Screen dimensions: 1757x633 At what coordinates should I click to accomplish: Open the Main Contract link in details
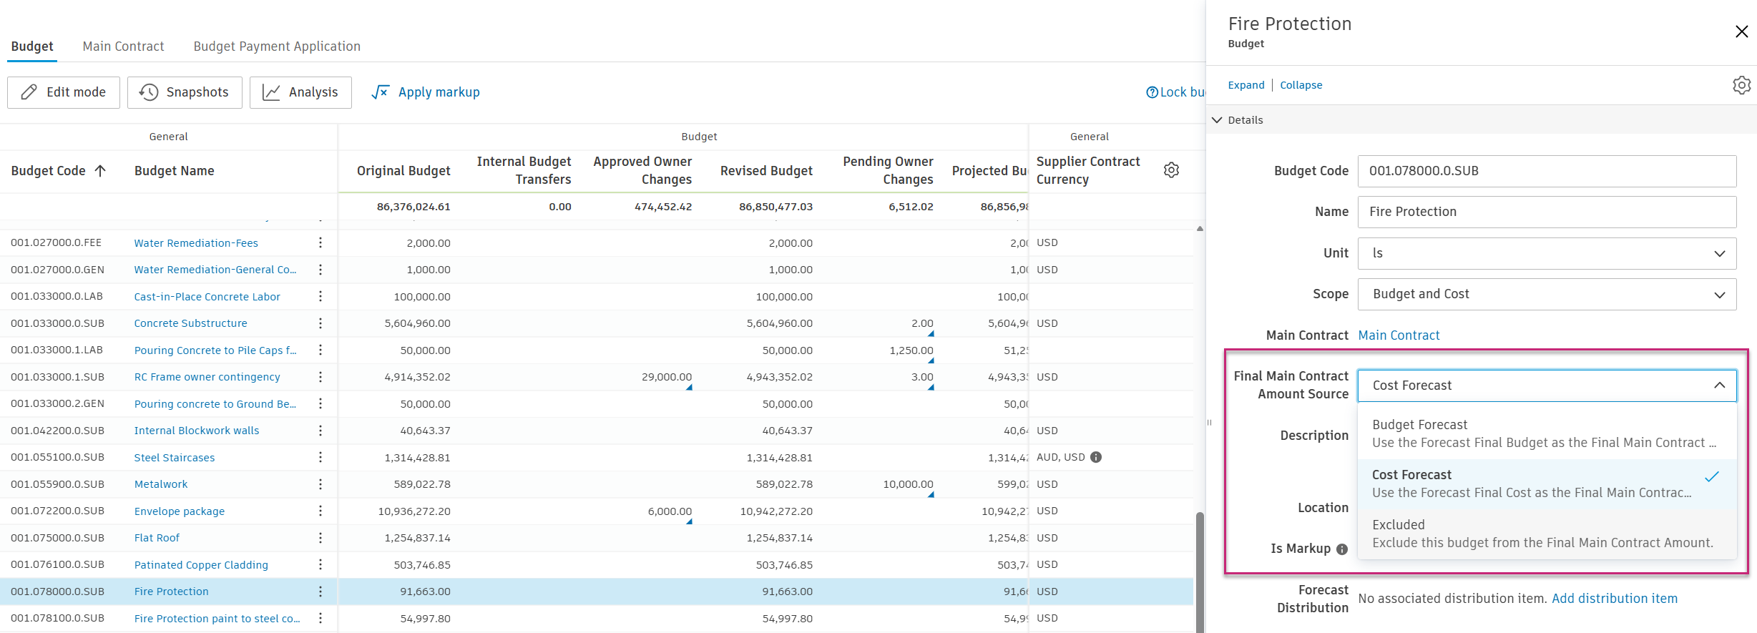(1399, 335)
